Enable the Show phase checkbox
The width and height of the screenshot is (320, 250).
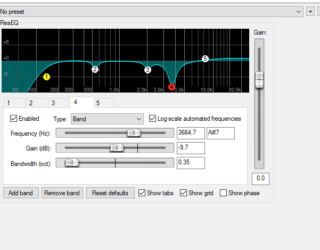pos(223,193)
